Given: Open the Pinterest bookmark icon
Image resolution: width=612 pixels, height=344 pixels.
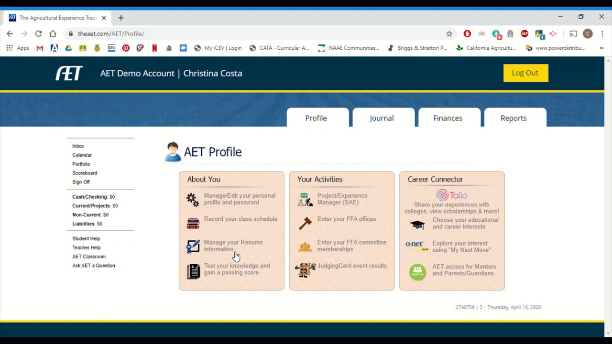Looking at the screenshot, I should click(x=126, y=48).
